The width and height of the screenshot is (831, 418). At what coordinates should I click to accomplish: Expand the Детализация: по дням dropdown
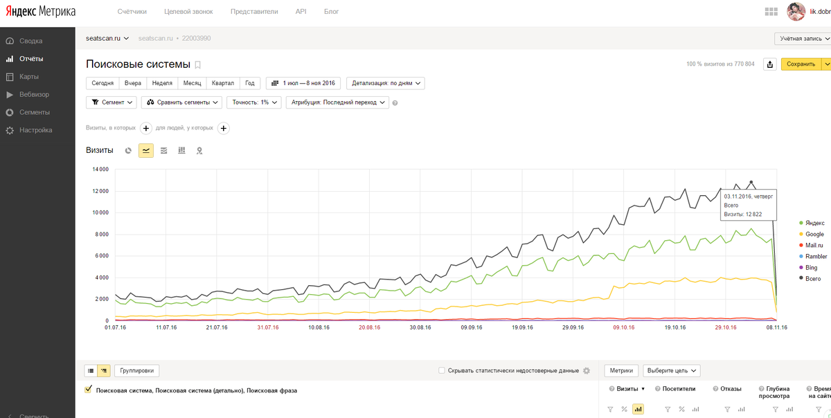(x=386, y=83)
